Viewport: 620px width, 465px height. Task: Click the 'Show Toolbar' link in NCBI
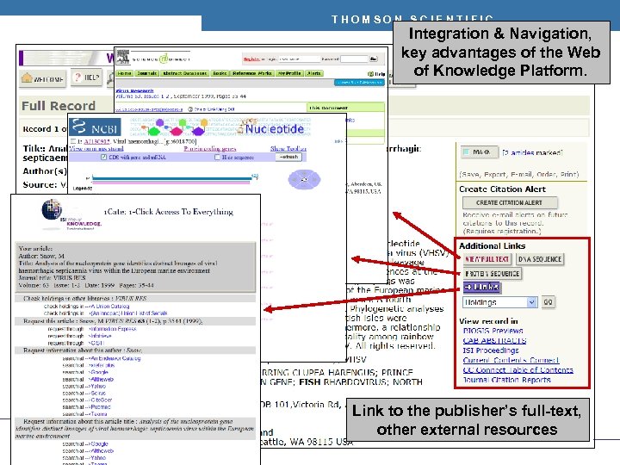[288, 149]
